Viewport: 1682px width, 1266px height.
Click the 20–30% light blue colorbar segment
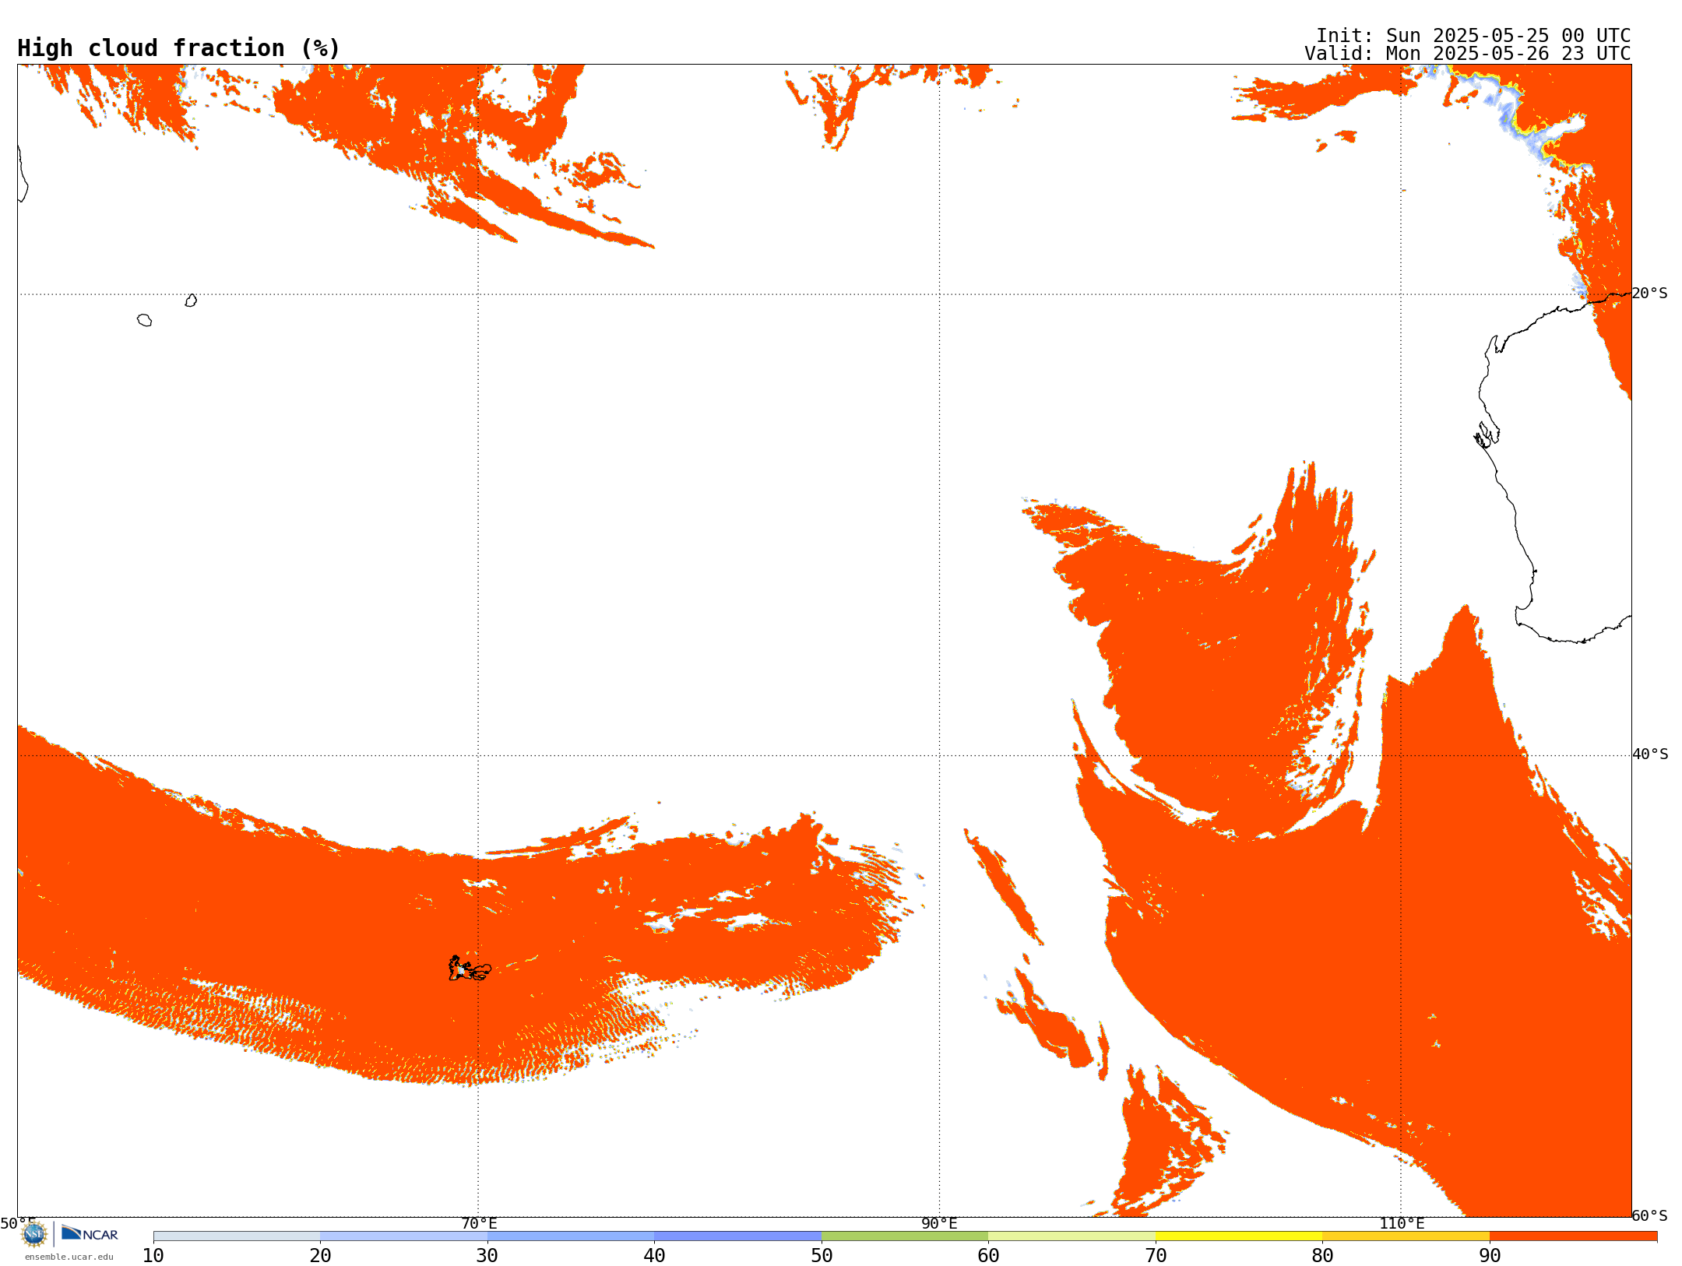(403, 1236)
